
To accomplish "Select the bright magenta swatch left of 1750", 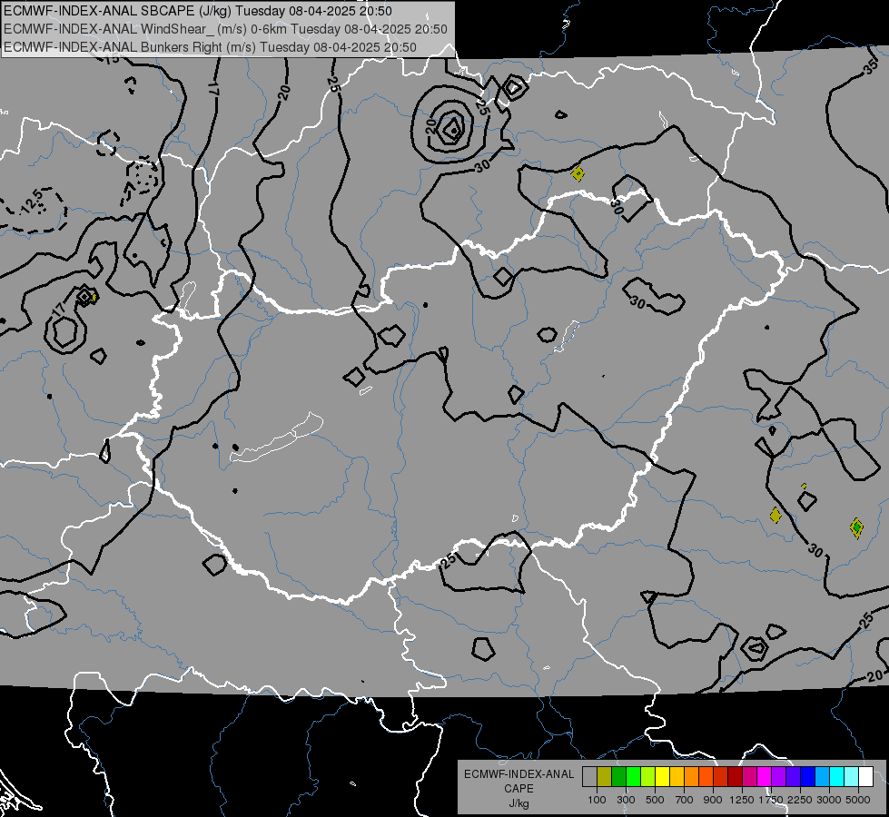I will click(x=765, y=776).
